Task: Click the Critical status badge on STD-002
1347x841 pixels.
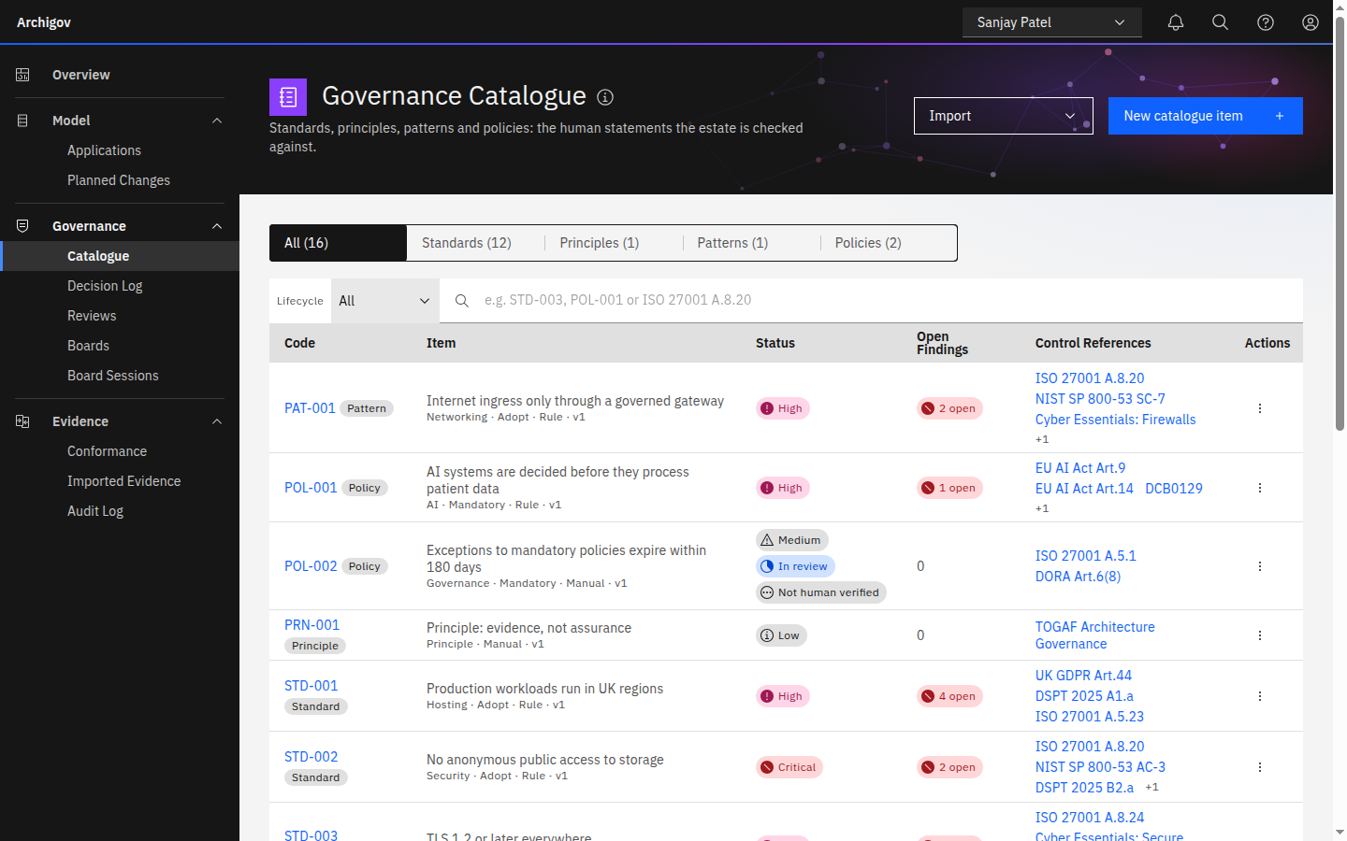Action: pos(789,767)
